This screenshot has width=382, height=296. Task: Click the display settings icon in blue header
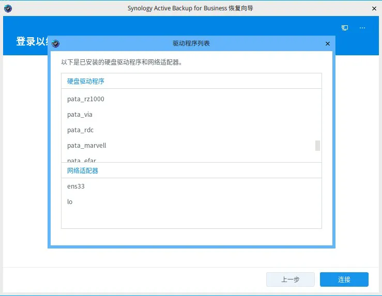pyautogui.click(x=344, y=28)
